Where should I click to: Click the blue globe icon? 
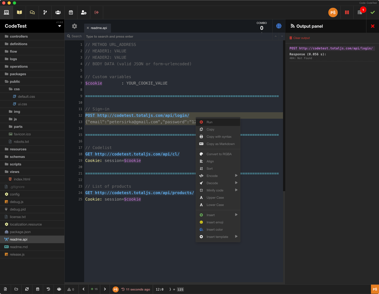click(x=279, y=26)
